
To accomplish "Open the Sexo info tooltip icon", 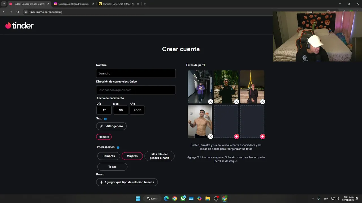I will coord(105,119).
